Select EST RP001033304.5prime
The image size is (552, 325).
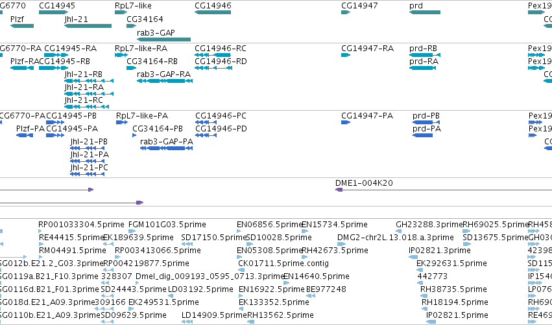pos(81,225)
